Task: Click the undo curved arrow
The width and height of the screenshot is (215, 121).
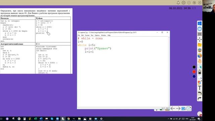Action: coord(200,93)
